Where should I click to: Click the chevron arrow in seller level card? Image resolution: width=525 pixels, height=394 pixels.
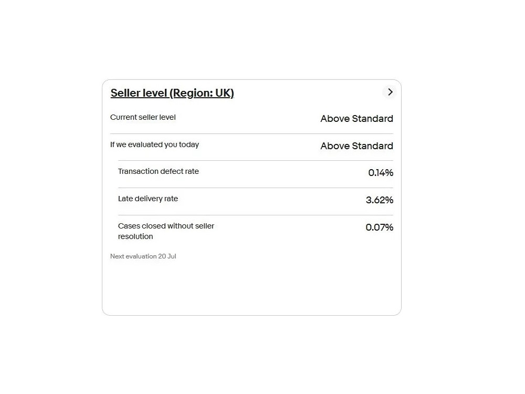coord(390,92)
